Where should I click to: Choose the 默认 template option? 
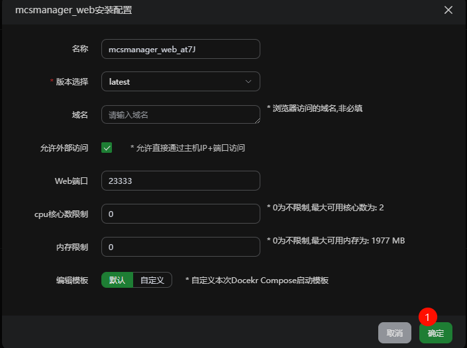(117, 280)
